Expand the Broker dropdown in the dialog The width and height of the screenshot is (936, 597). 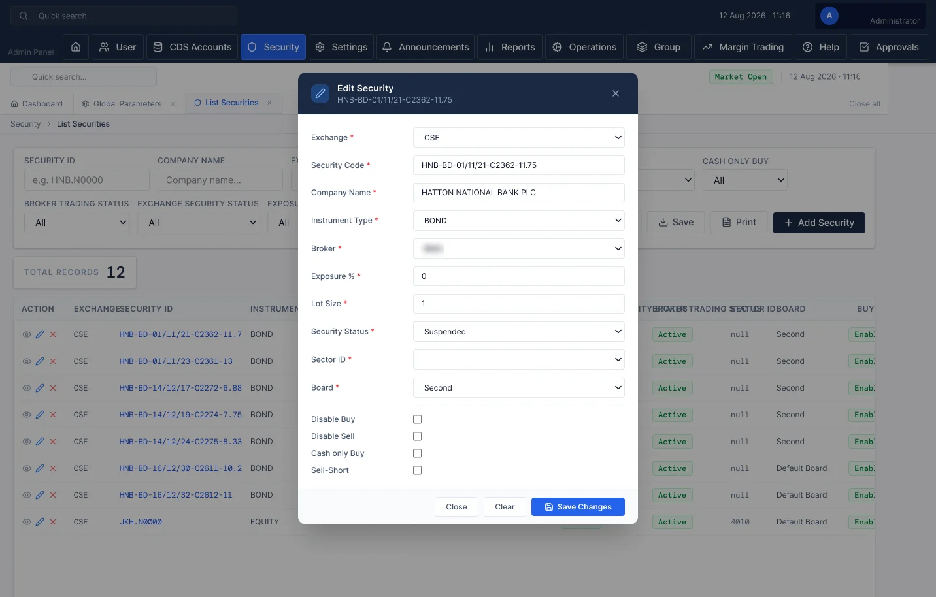tap(519, 248)
